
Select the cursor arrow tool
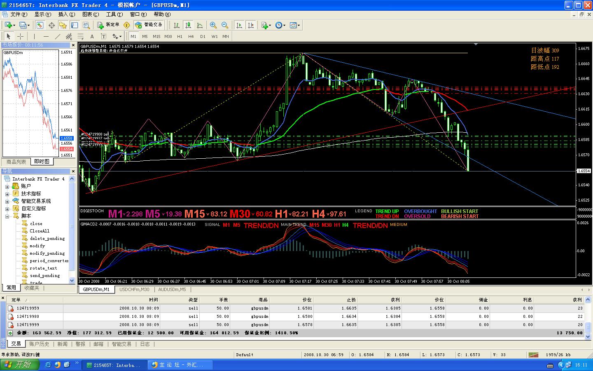[x=8, y=36]
